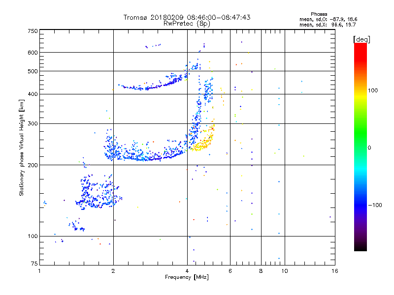The image size is (394, 295).
Task: Click the y-axis '600' tick label
Action: pyautogui.click(x=33, y=53)
